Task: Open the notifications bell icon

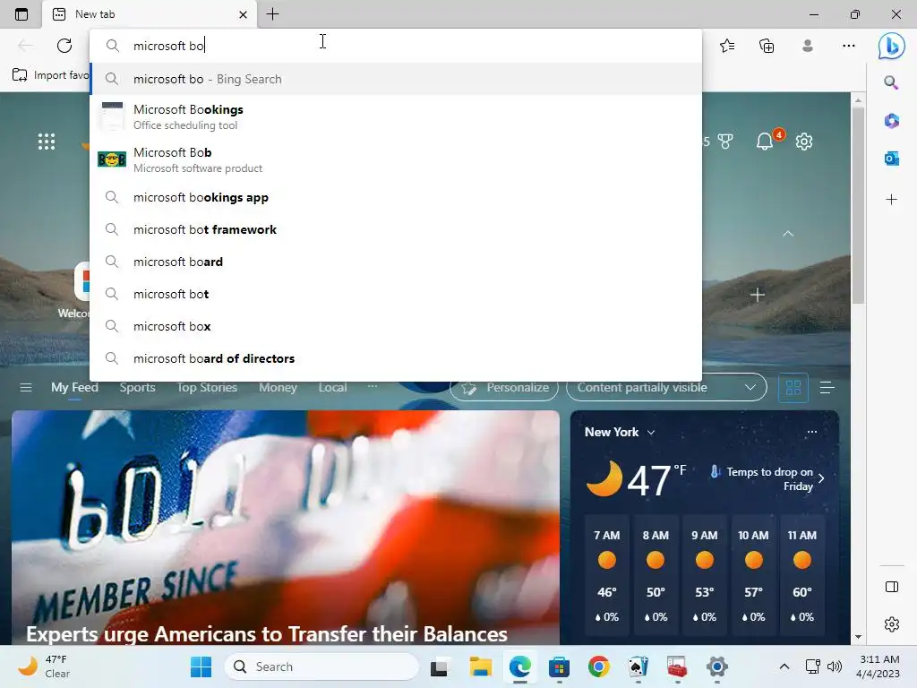Action: [x=765, y=142]
